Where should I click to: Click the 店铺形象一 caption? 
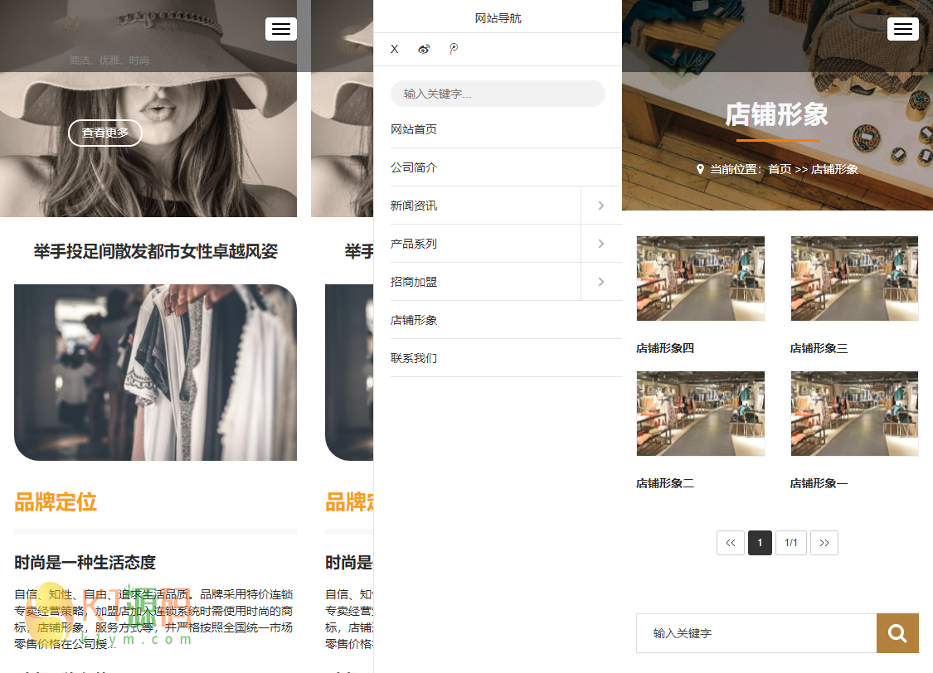[819, 483]
